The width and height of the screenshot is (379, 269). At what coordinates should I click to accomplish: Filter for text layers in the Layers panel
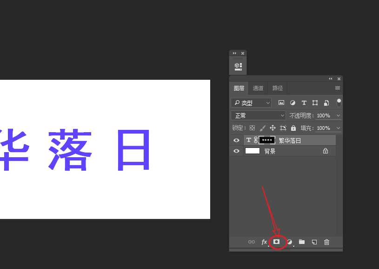click(x=304, y=102)
